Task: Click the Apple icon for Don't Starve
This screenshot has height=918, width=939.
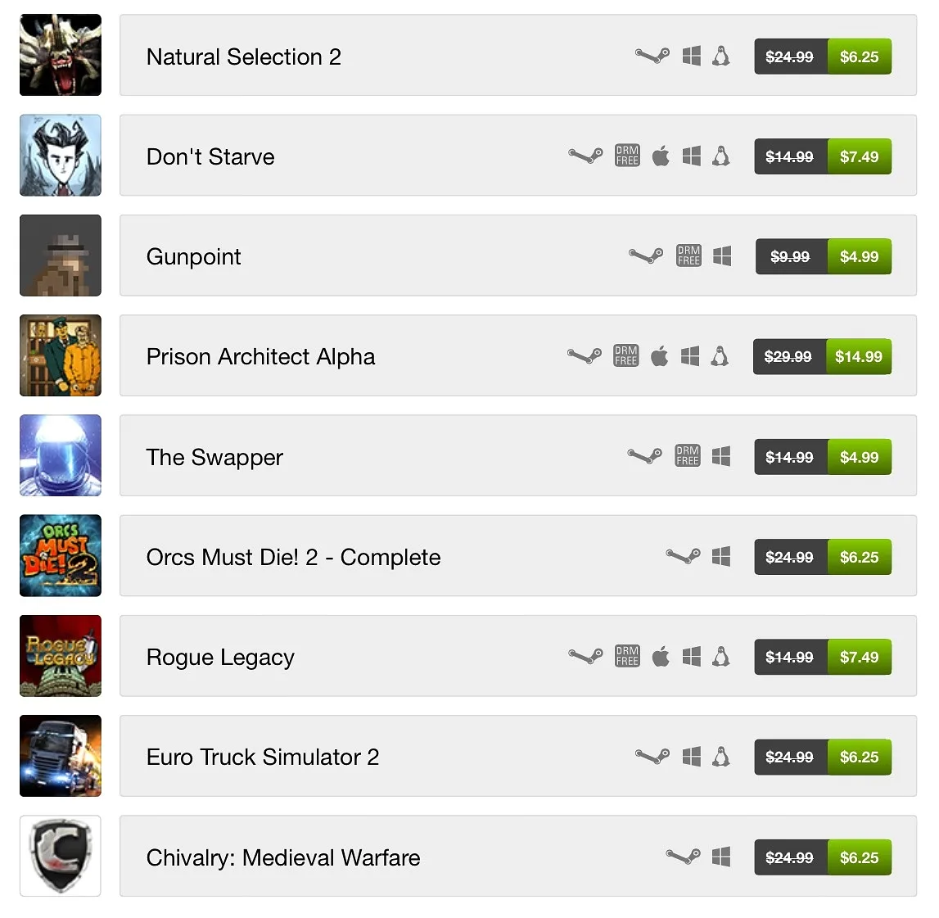Action: (661, 156)
